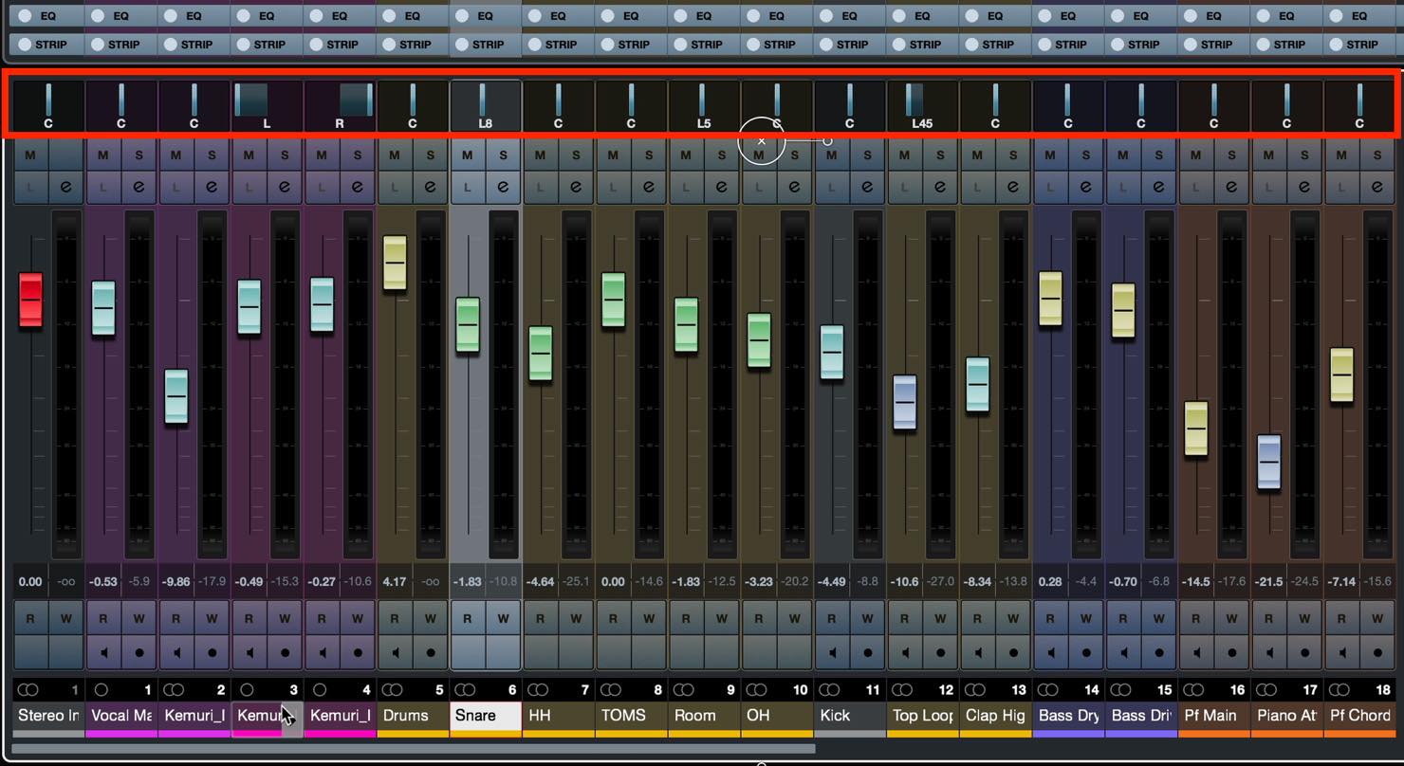This screenshot has height=766, width=1404.
Task: Activate Listen button on Snare channel
Action: (x=467, y=187)
